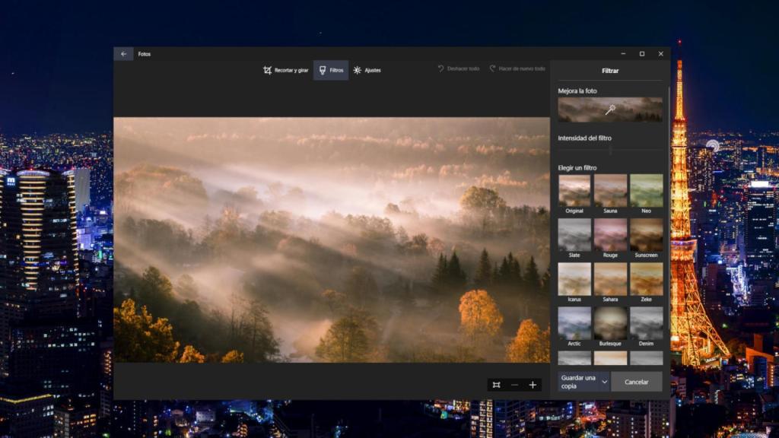Select the Original filter to reset
This screenshot has width=779, height=438.
pos(574,189)
